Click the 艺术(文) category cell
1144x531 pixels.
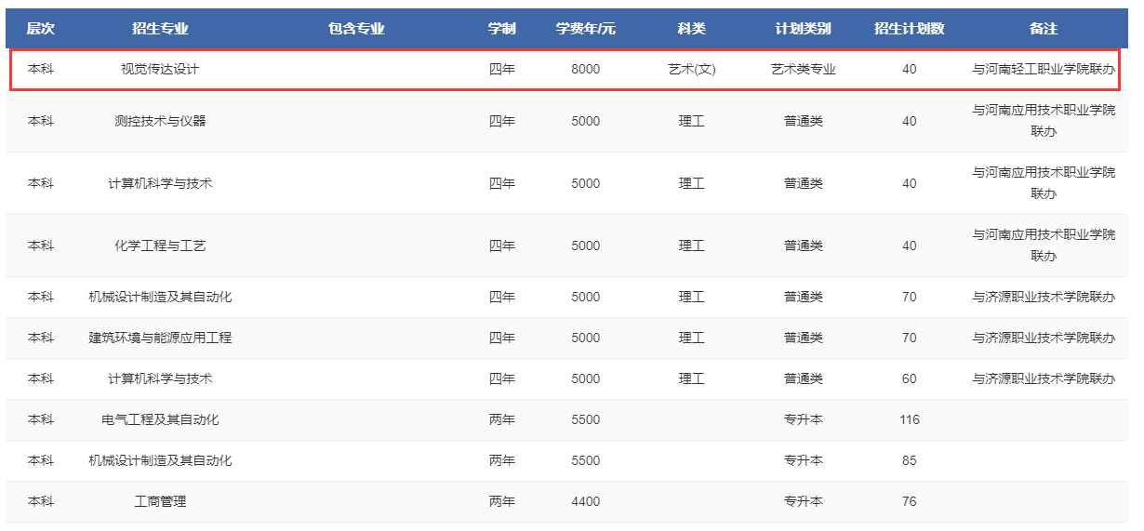692,69
